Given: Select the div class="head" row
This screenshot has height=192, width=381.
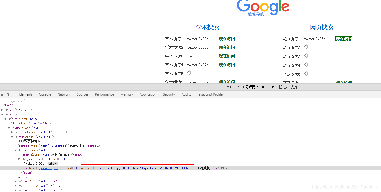Looking at the screenshot, I should (31, 123).
